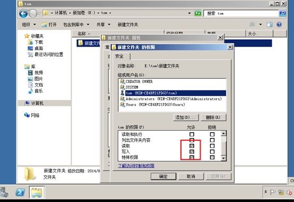
Task: Open the Music library
Action: tap(35, 91)
